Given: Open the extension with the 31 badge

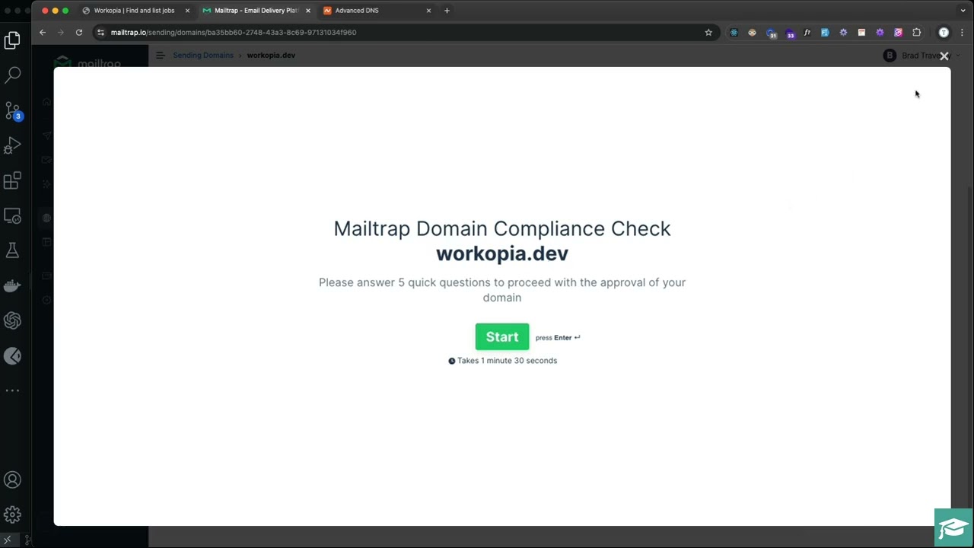Looking at the screenshot, I should 771,33.
